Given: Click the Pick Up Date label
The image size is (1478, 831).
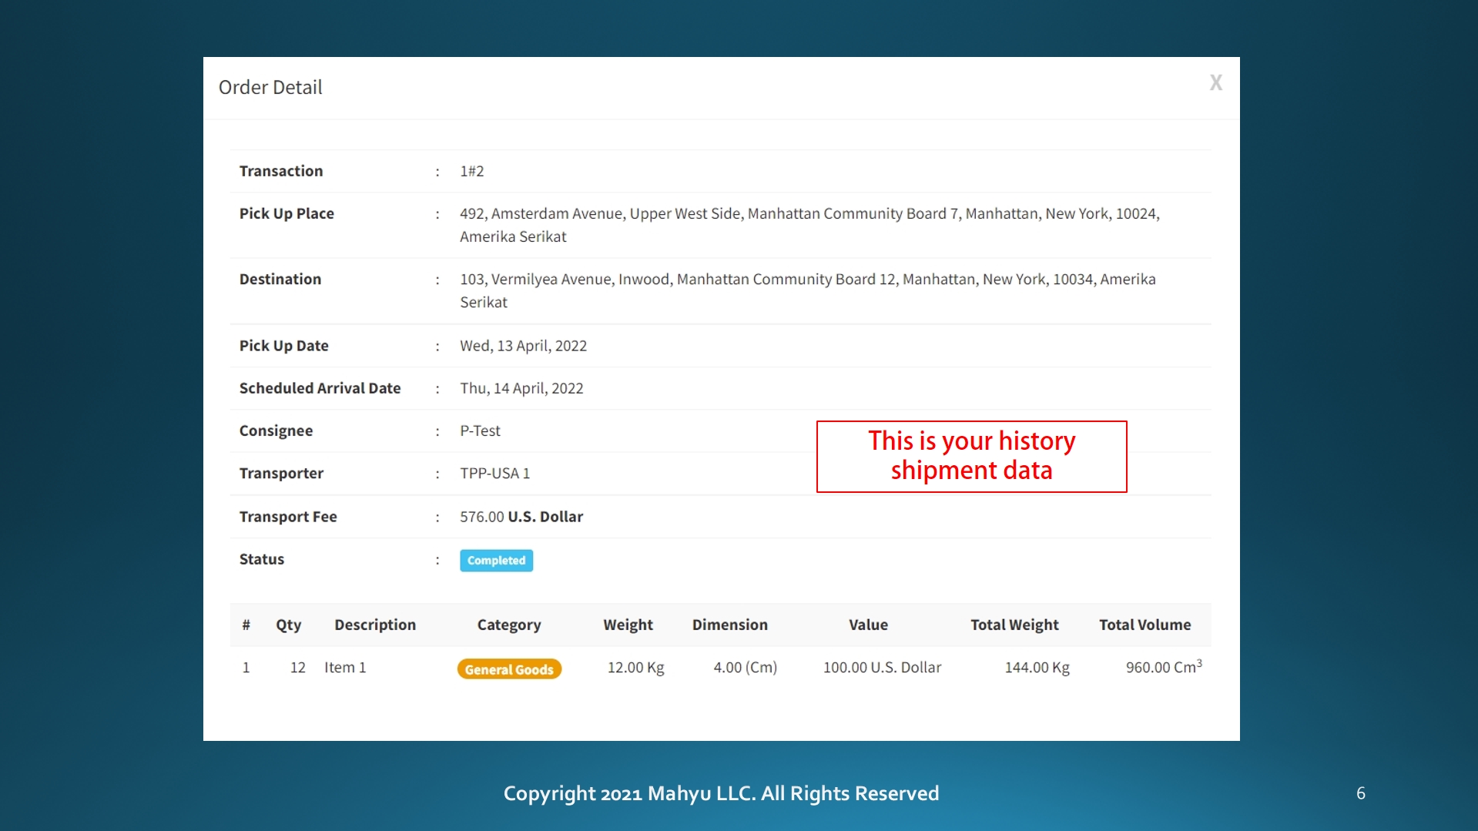Looking at the screenshot, I should click(x=283, y=346).
